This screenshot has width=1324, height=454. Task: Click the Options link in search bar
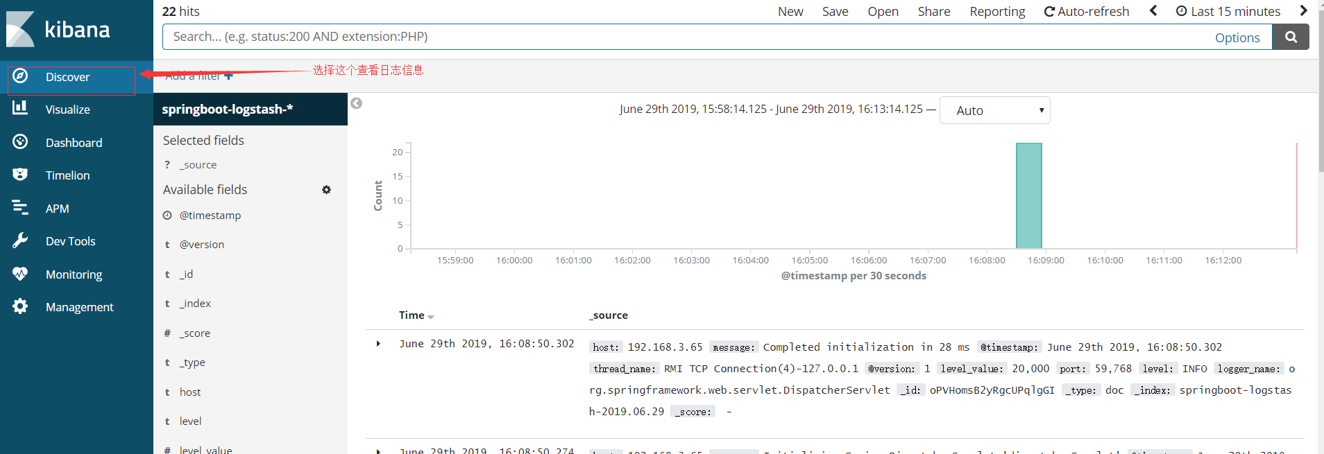click(1237, 38)
